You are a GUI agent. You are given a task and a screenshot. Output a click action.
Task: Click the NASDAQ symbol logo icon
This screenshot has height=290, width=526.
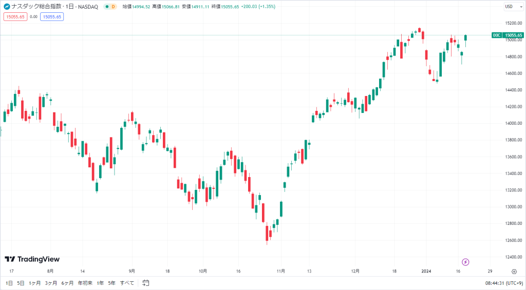7,6
